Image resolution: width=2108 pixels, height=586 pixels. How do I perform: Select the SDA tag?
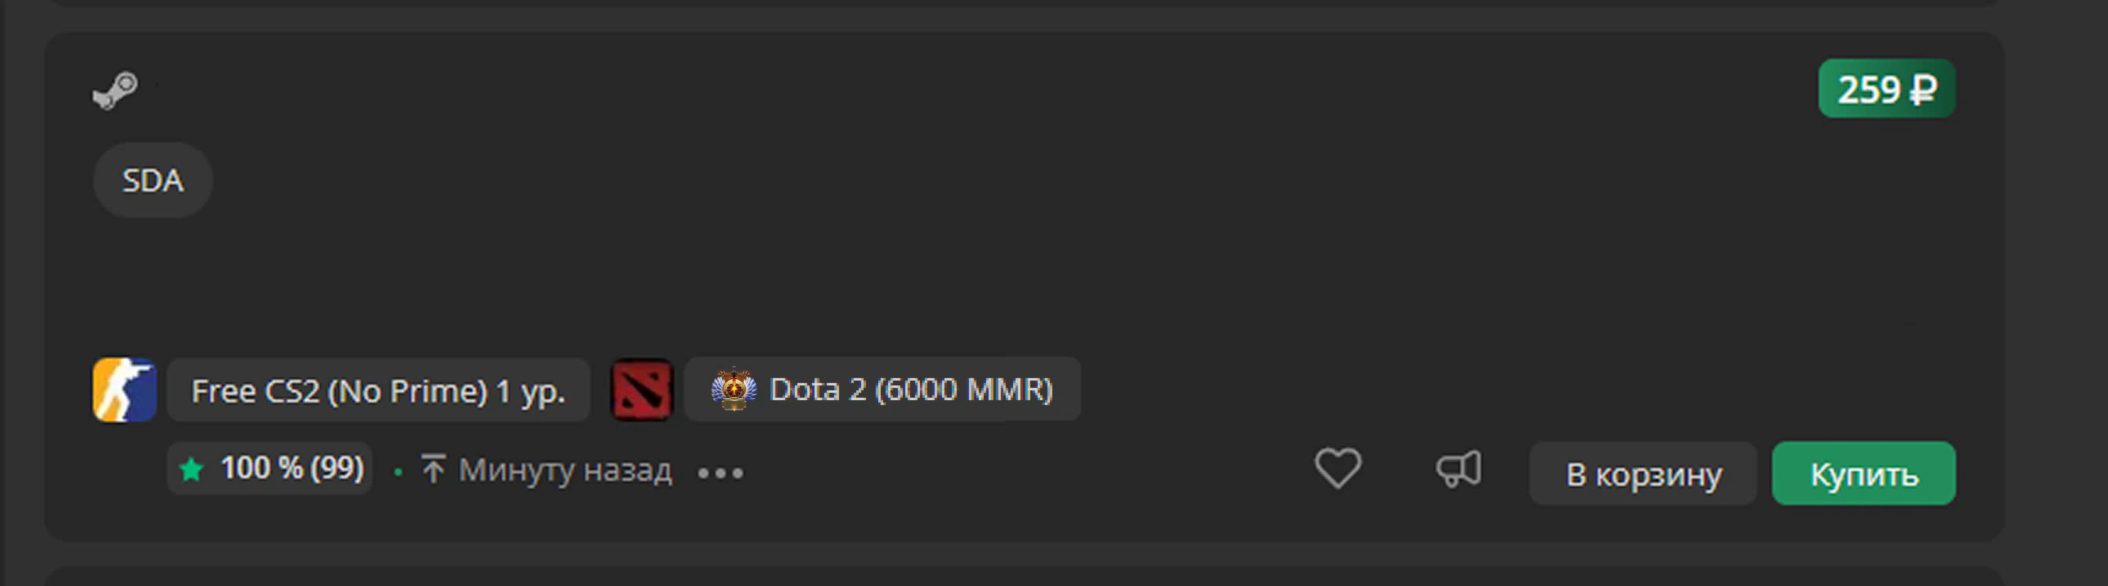153,180
